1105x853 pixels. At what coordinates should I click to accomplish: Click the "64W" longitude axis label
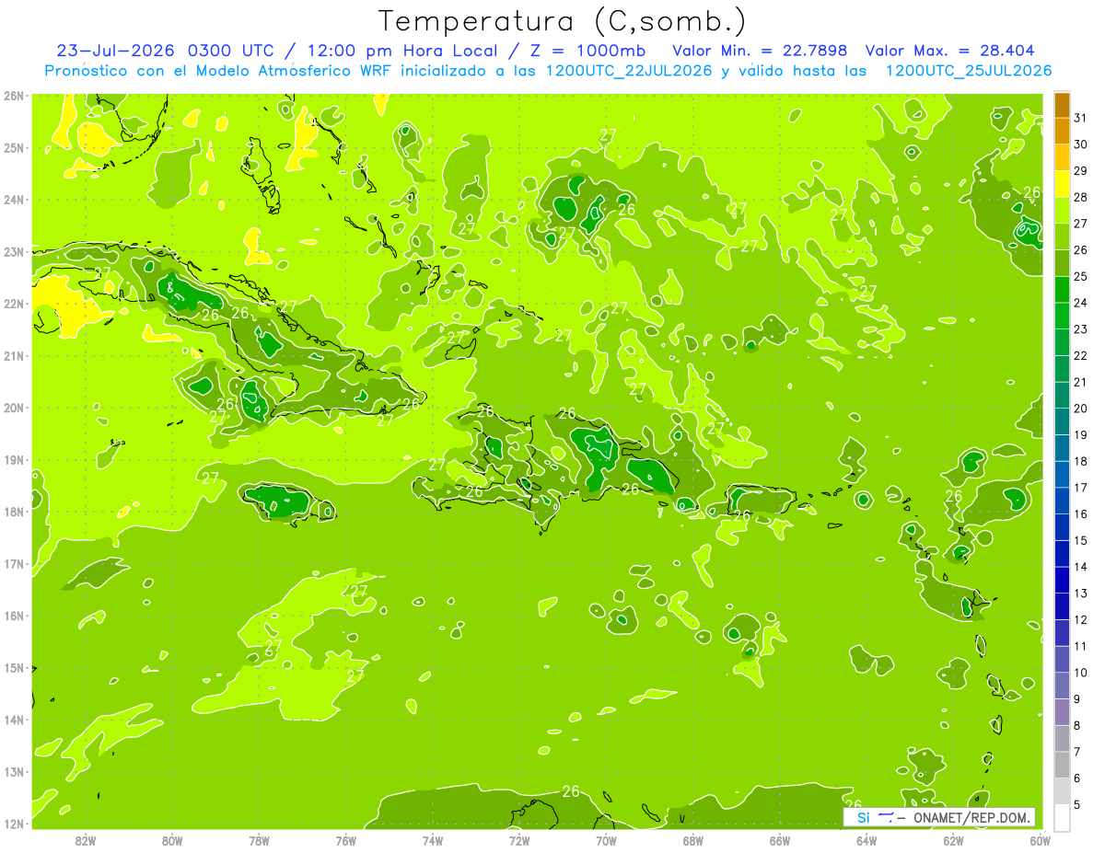(x=866, y=841)
